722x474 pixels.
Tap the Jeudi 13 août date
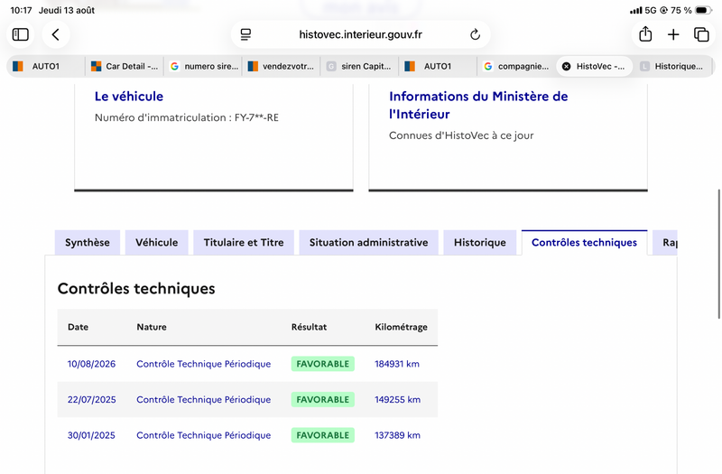(67, 10)
